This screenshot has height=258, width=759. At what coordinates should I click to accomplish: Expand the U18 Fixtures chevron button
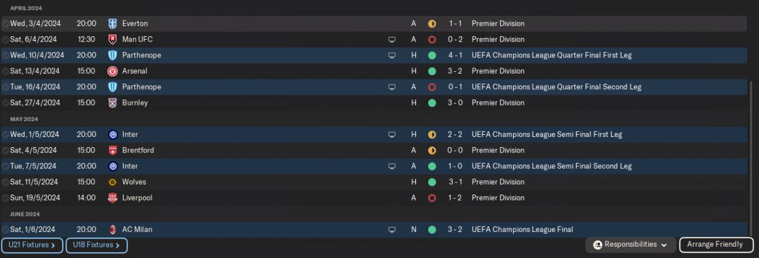click(x=96, y=245)
